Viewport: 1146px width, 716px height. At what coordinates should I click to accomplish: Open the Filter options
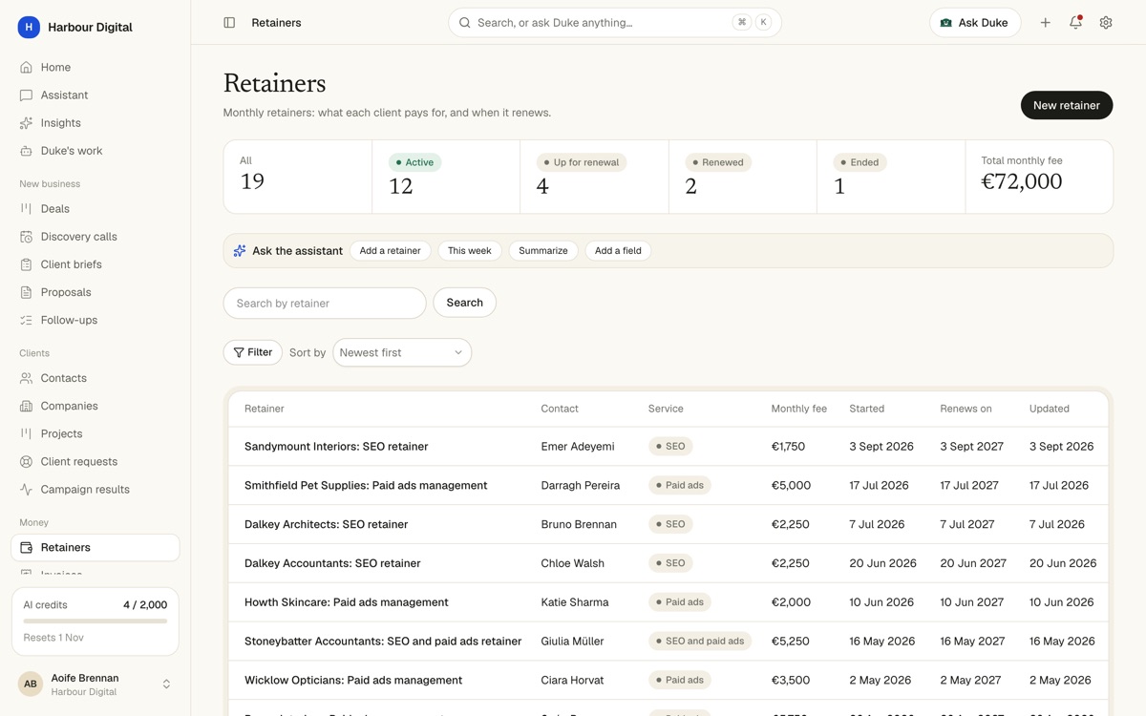click(x=252, y=352)
